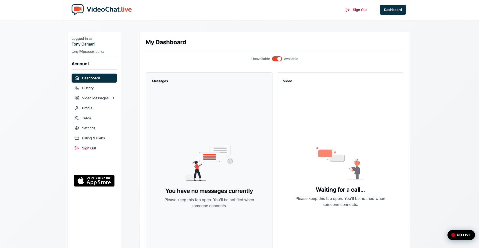This screenshot has width=479, height=248.
Task: Open Billing & Plans
Action: click(x=94, y=138)
